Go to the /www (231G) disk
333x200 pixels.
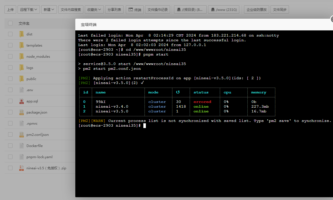coord(224,9)
